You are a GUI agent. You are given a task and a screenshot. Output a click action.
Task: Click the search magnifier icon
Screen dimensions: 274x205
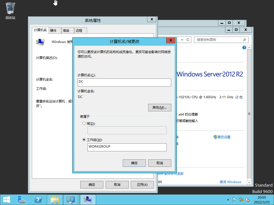pyautogui.click(x=244, y=40)
